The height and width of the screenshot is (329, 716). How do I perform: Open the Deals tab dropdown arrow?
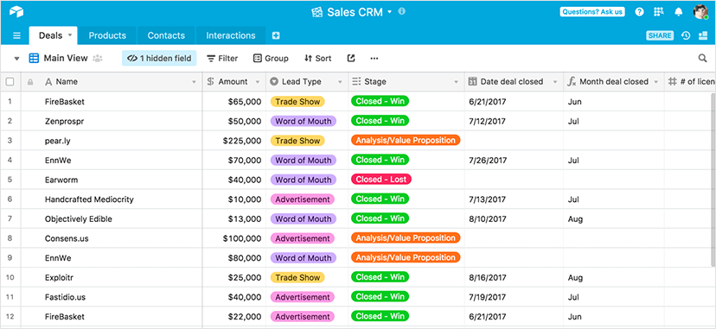coord(70,35)
